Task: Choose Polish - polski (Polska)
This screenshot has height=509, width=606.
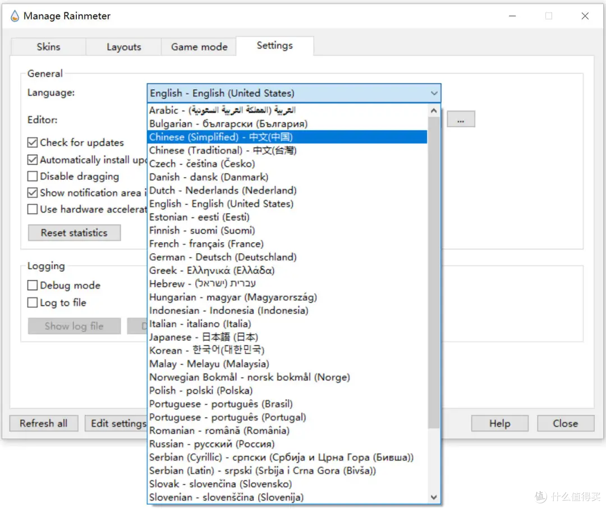Action: (287, 391)
